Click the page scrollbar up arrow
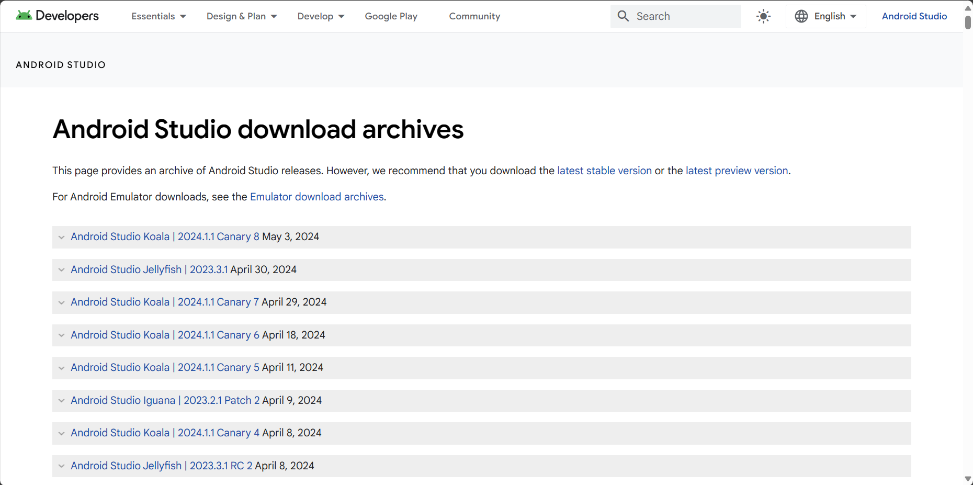Image resolution: width=973 pixels, height=485 pixels. [968, 7]
